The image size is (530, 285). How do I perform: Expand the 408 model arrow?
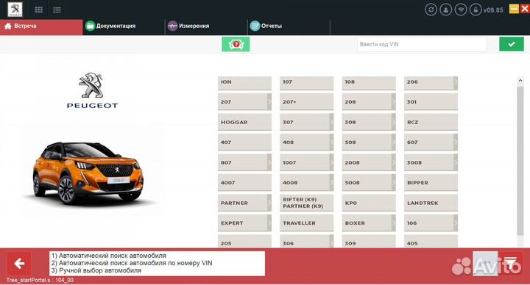point(331,142)
